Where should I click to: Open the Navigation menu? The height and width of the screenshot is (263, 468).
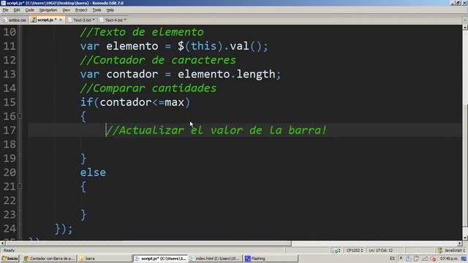tap(48, 10)
